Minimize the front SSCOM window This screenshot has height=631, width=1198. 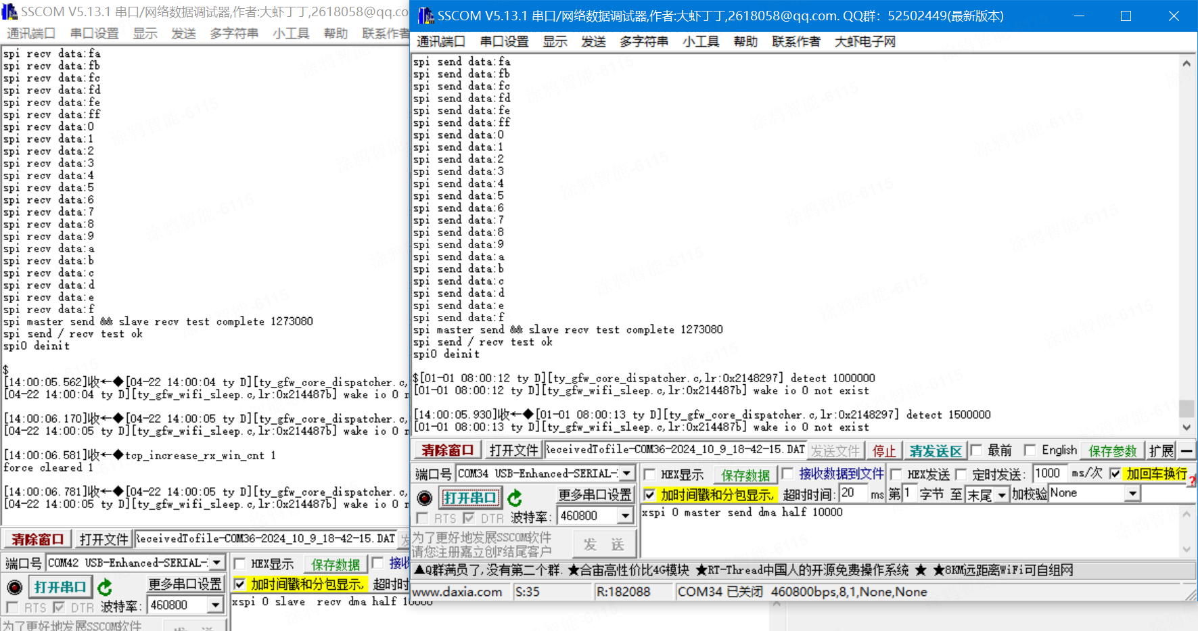tap(1079, 16)
